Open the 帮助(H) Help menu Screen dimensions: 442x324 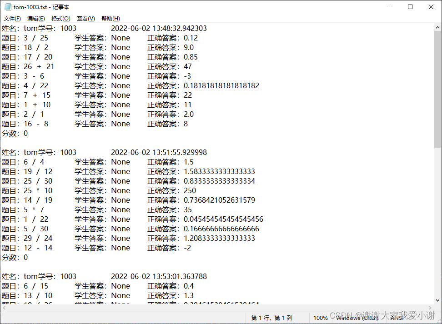tap(110, 18)
